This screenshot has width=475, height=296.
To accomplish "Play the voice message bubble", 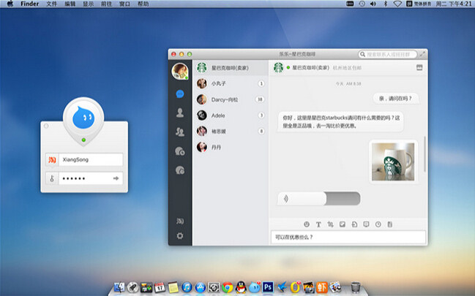I will point(319,199).
